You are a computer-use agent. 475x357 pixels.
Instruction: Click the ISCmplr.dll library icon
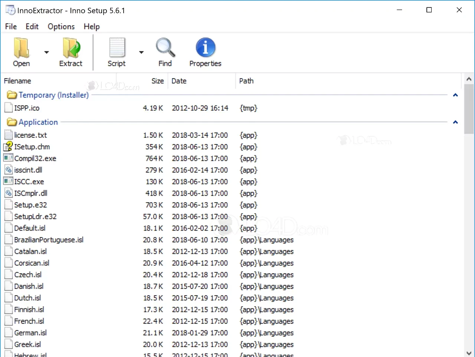click(8, 193)
